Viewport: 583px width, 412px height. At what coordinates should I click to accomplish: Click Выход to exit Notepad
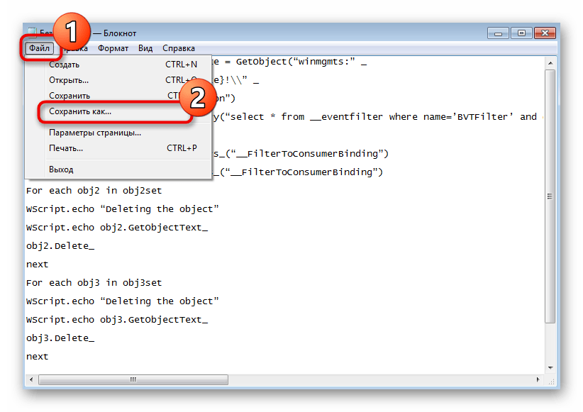[61, 169]
